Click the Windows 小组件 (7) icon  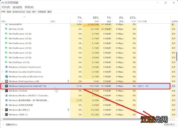click(6, 115)
